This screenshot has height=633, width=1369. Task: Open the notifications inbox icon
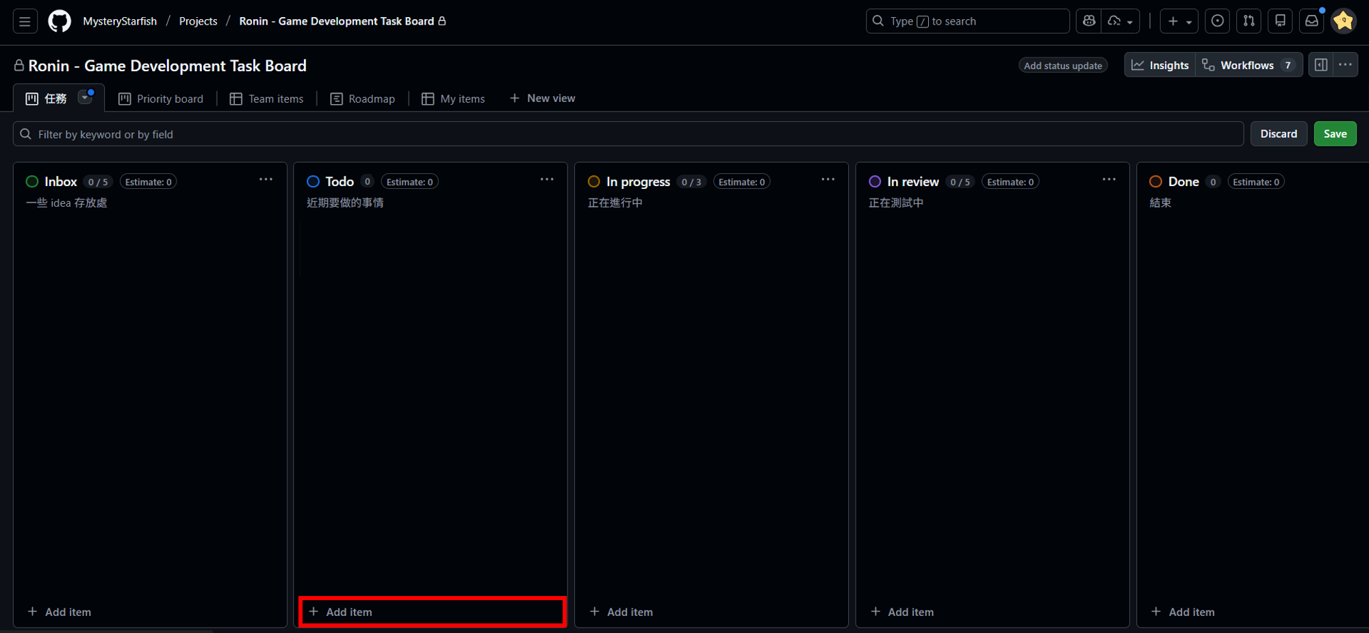coord(1312,21)
